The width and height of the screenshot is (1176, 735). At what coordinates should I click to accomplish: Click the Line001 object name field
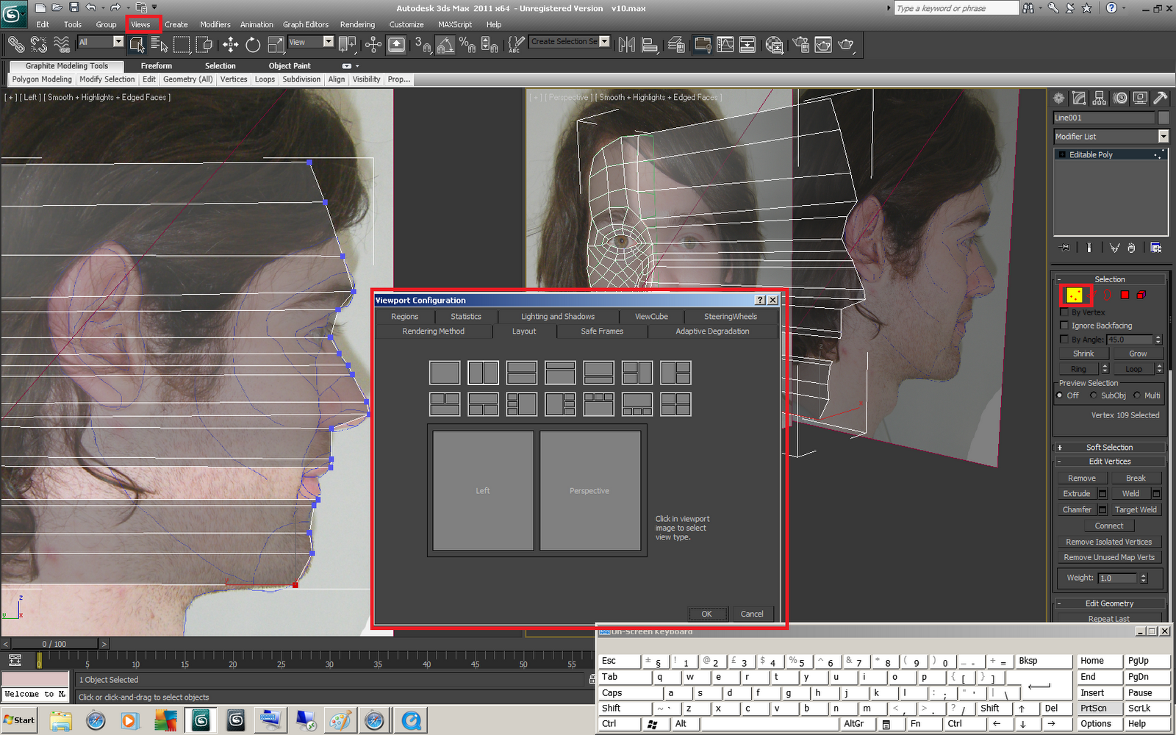click(x=1104, y=118)
